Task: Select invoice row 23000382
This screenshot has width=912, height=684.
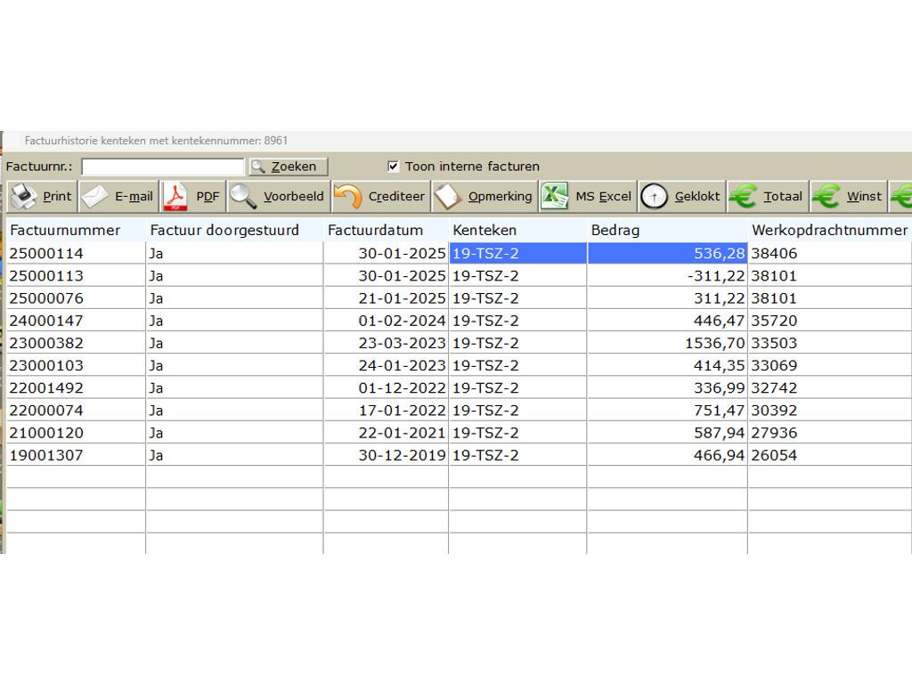Action: click(x=46, y=343)
